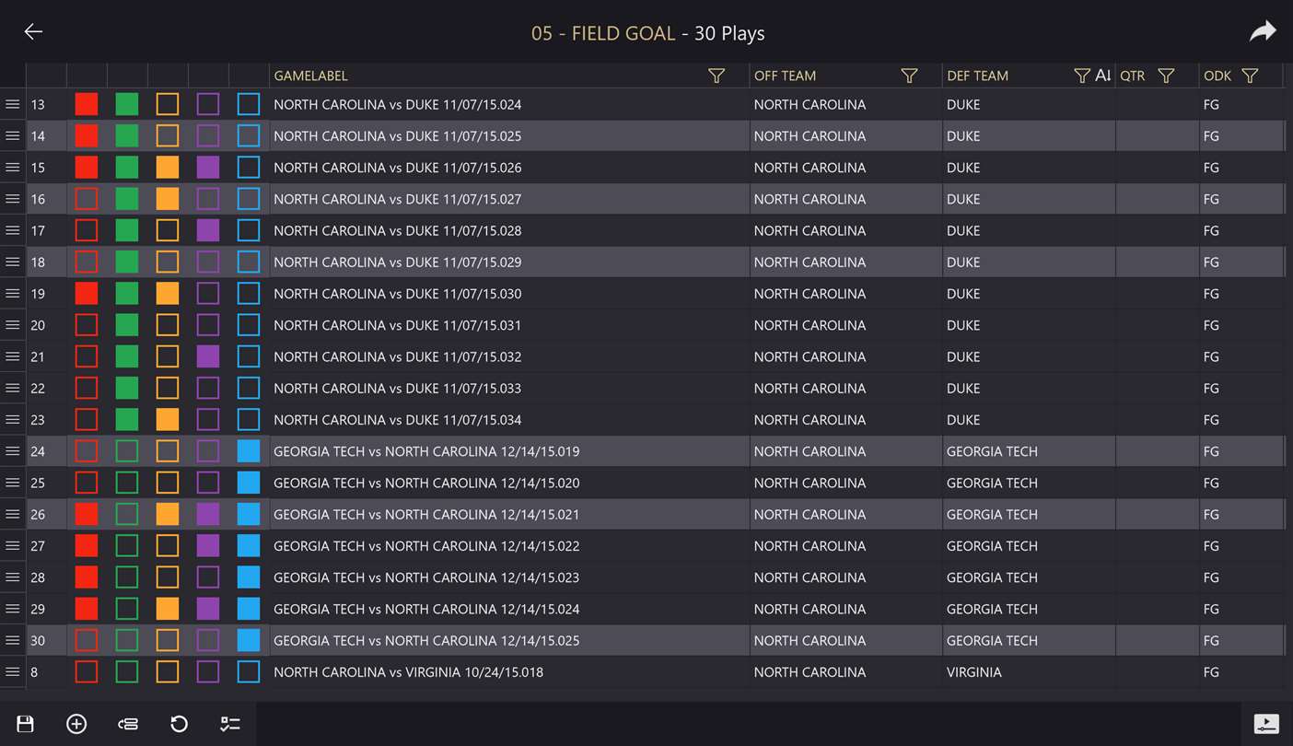
Task: Click the tag label icon in bottom toolbar
Action: point(128,724)
